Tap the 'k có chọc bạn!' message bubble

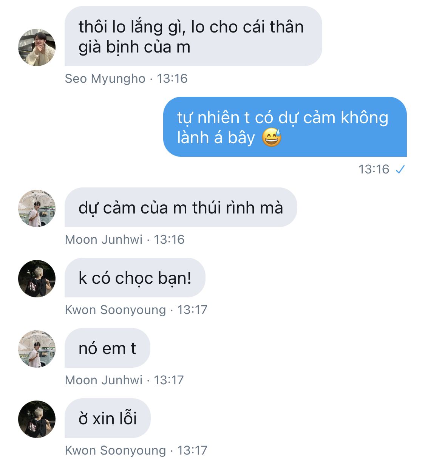[x=135, y=278]
